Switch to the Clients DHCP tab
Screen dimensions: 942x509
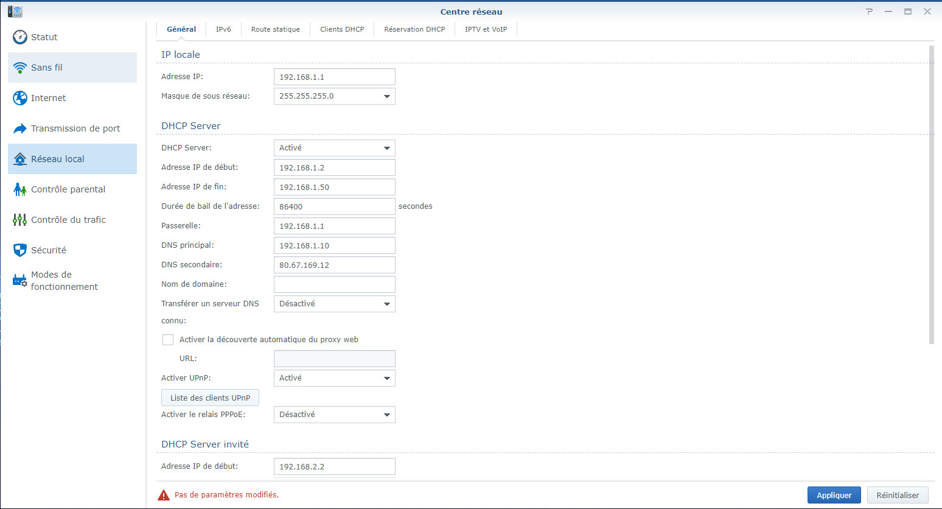(x=342, y=29)
